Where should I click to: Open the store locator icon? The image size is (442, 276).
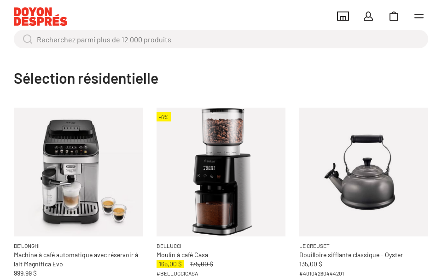tap(343, 16)
